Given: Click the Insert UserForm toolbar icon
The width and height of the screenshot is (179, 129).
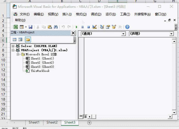Looking at the screenshot, I should [x=22, y=27].
